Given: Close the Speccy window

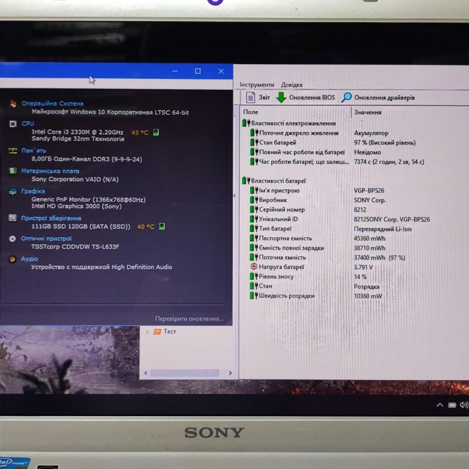Looking at the screenshot, I should point(221,71).
